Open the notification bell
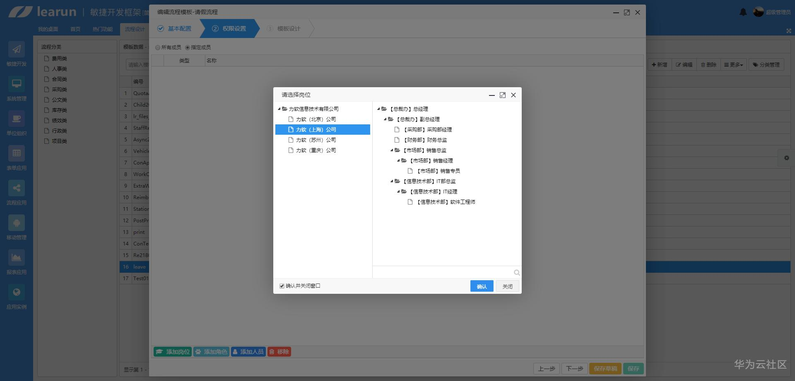Image resolution: width=795 pixels, height=381 pixels. click(743, 12)
